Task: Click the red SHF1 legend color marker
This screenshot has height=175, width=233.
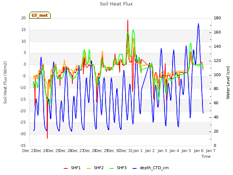Action: click(x=66, y=168)
